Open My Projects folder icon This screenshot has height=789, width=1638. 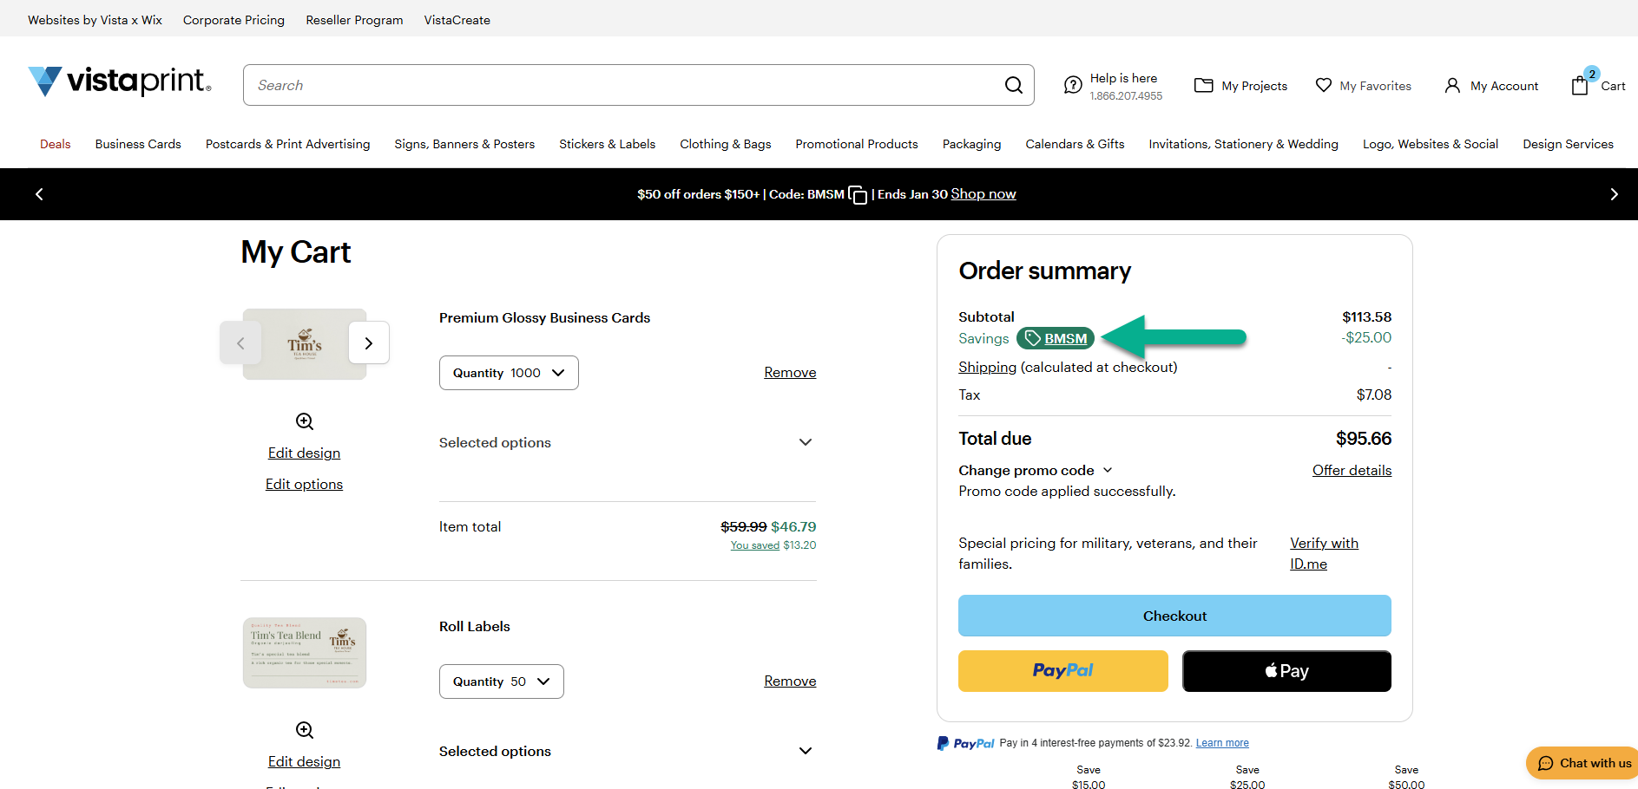click(x=1203, y=85)
